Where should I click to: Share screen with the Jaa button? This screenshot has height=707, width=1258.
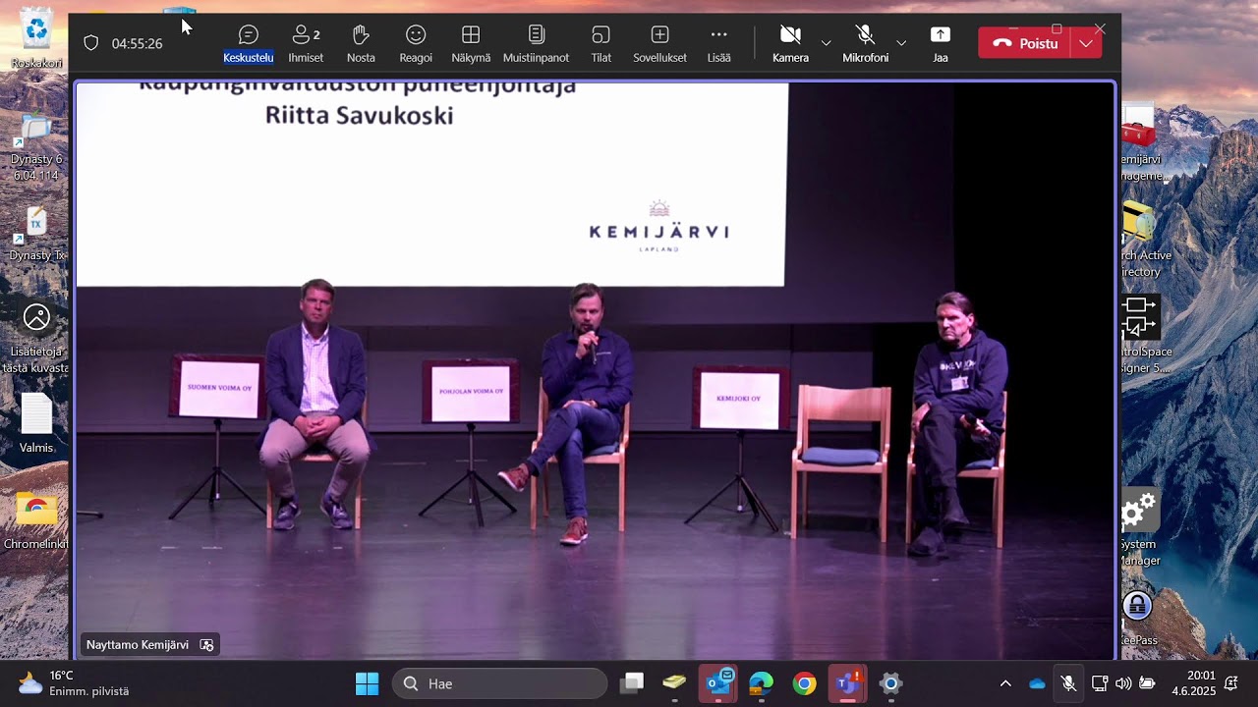click(x=941, y=44)
